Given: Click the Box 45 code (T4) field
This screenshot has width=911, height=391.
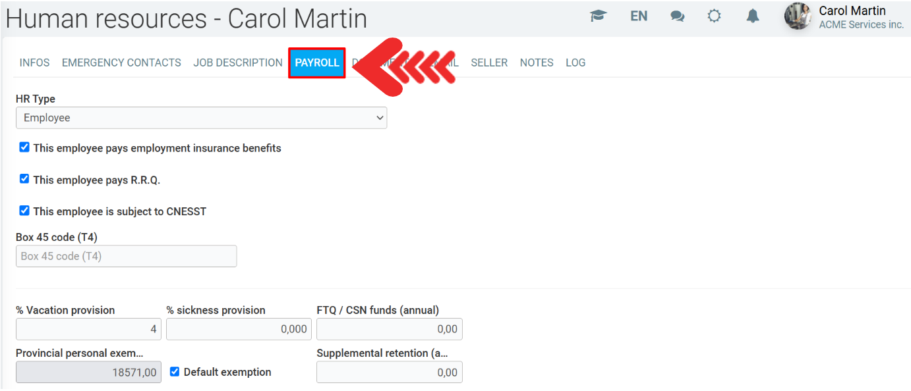Looking at the screenshot, I should [x=126, y=256].
